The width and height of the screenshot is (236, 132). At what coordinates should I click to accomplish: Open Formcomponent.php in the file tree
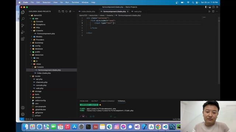[46, 34]
